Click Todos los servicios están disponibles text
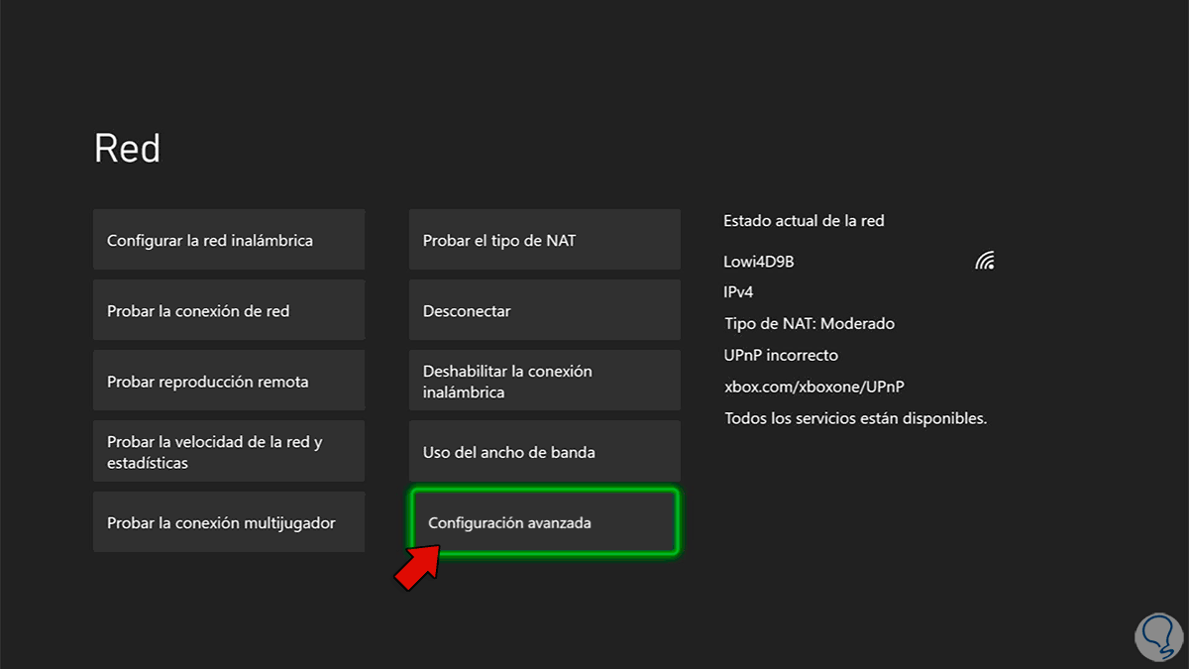 coord(855,418)
